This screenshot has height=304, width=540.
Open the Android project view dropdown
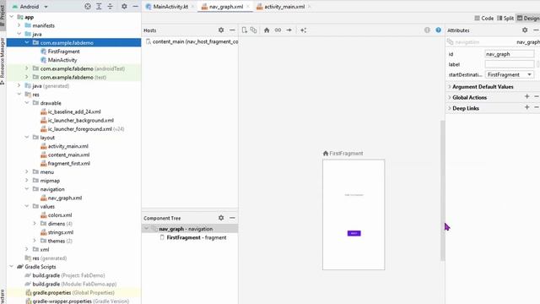pos(30,7)
